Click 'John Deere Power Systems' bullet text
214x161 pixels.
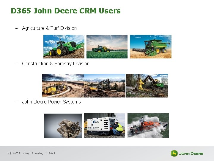click(51, 102)
